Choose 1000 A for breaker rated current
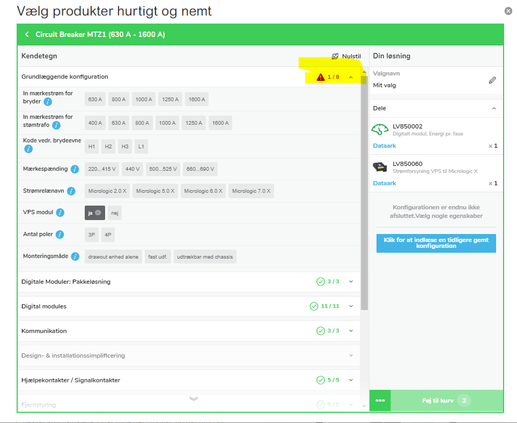Viewport: 517px width, 423px height. [x=144, y=100]
